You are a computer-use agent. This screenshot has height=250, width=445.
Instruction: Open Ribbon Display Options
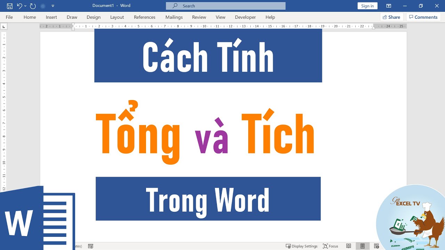[x=389, y=6]
